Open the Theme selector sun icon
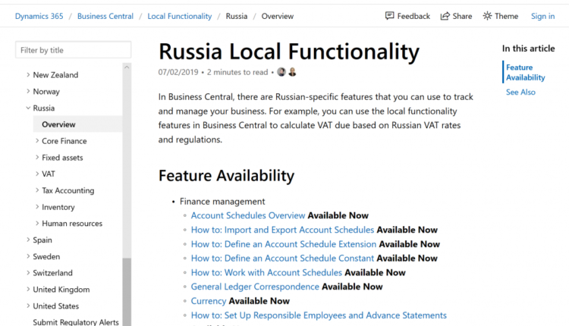The width and height of the screenshot is (569, 326). 487,16
